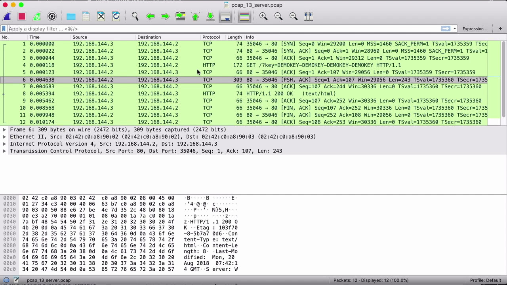
Task: Go to a specified packet icon
Action: coord(180,16)
